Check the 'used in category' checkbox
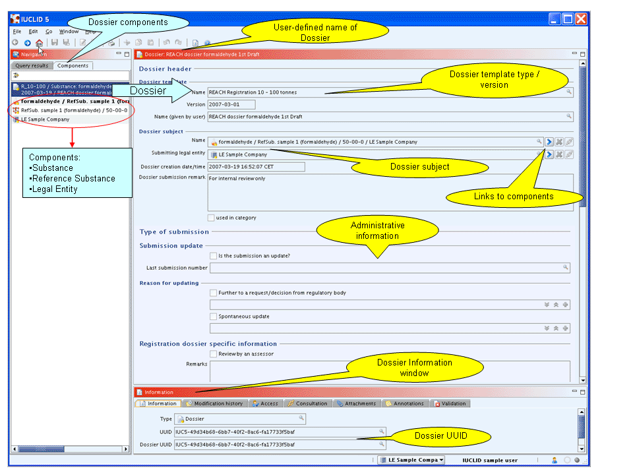The height and width of the screenshot is (475, 633). (211, 218)
